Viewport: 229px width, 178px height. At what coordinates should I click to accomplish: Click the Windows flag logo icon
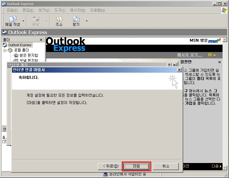[224, 11]
